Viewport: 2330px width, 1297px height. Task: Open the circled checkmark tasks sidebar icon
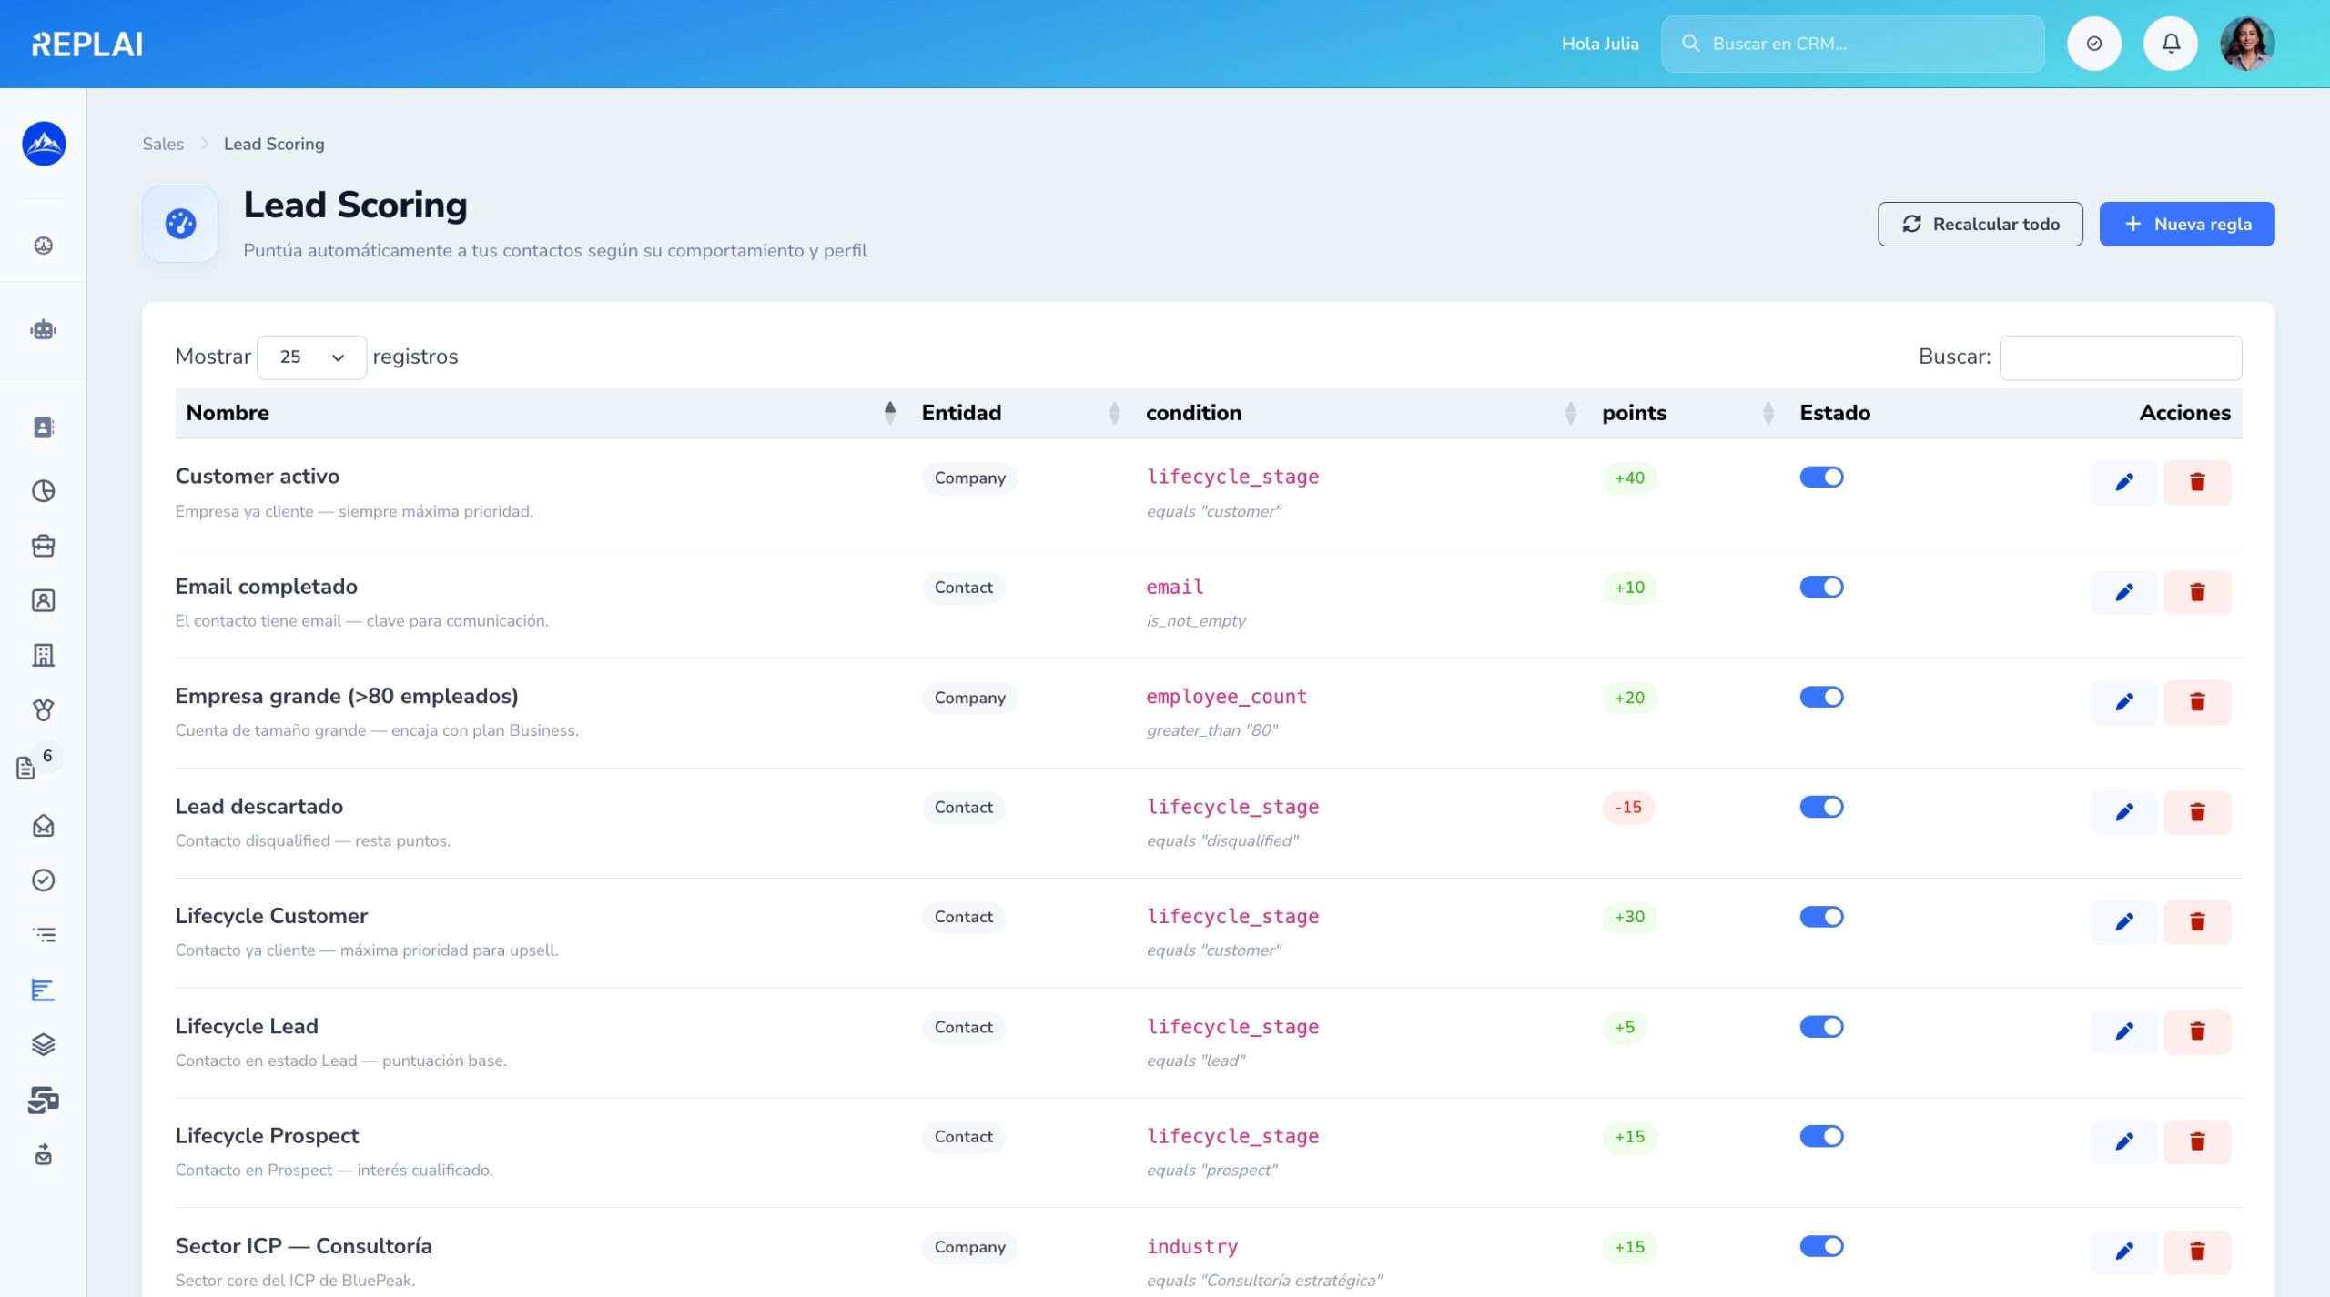coord(44,880)
